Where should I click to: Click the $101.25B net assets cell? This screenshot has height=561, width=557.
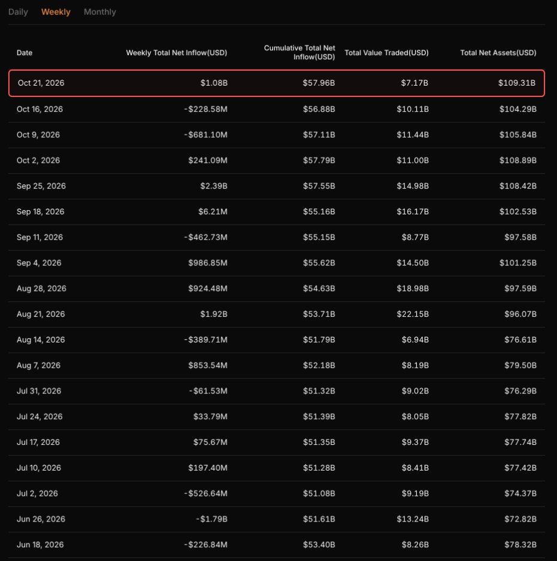click(517, 263)
